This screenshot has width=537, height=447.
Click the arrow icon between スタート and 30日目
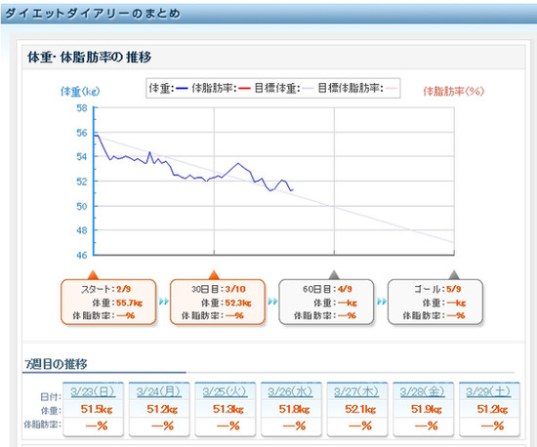point(164,302)
